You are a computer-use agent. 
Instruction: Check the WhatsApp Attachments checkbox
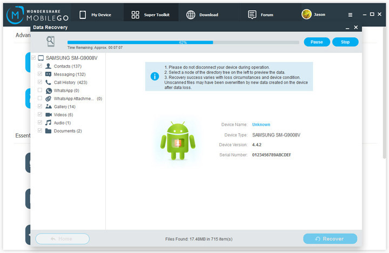(40, 98)
